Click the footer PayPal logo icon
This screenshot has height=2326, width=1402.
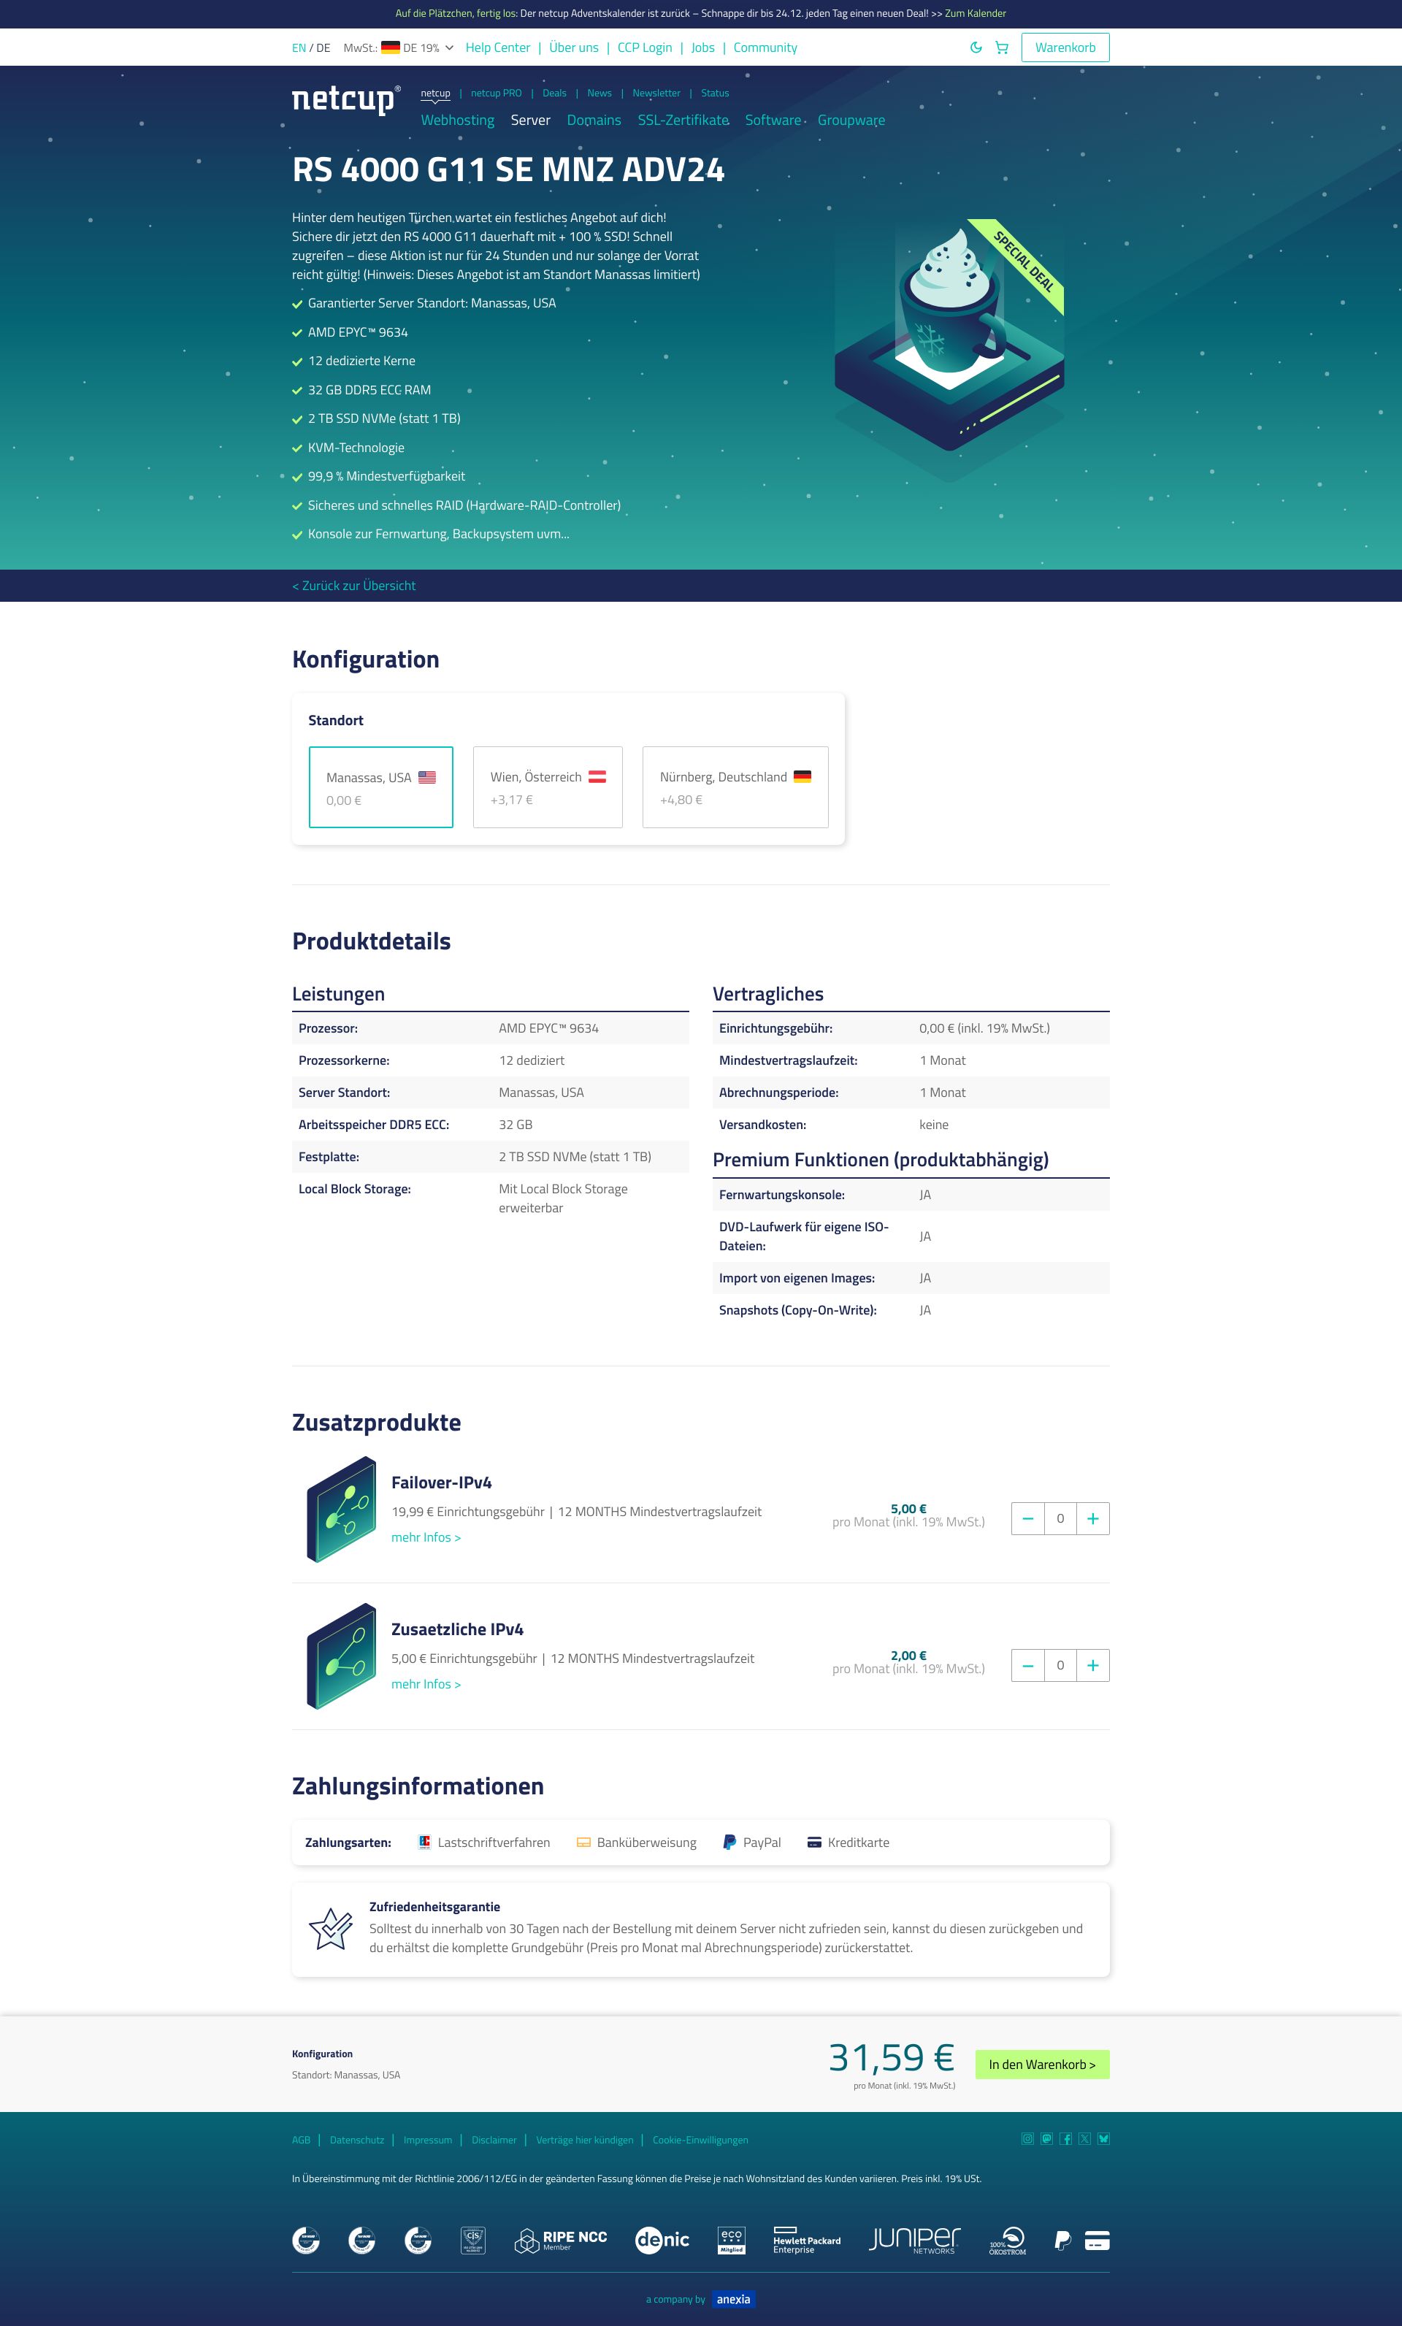point(1062,2240)
